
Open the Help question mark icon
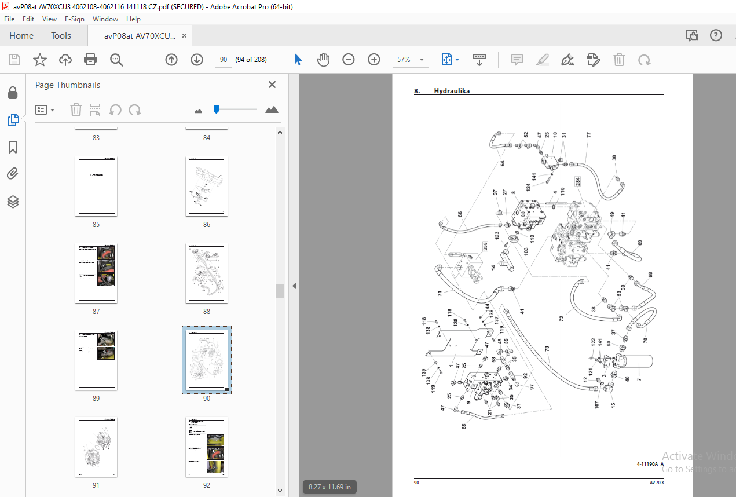coord(716,35)
